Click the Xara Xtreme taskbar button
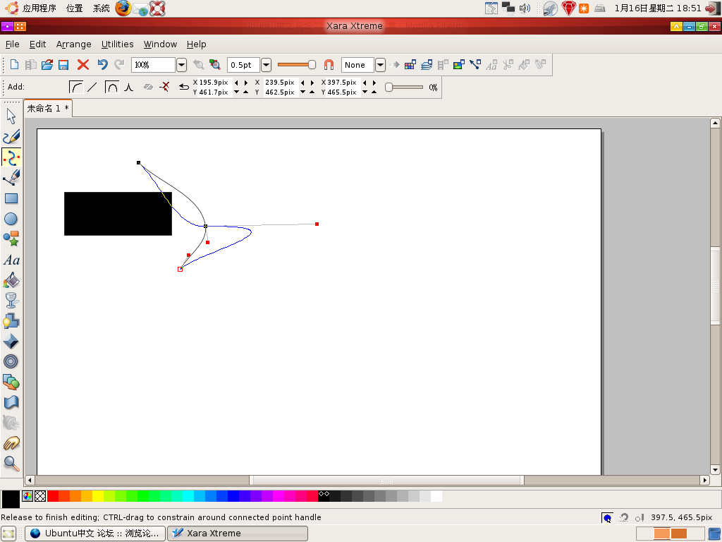This screenshot has height=542, width=722. (x=238, y=534)
